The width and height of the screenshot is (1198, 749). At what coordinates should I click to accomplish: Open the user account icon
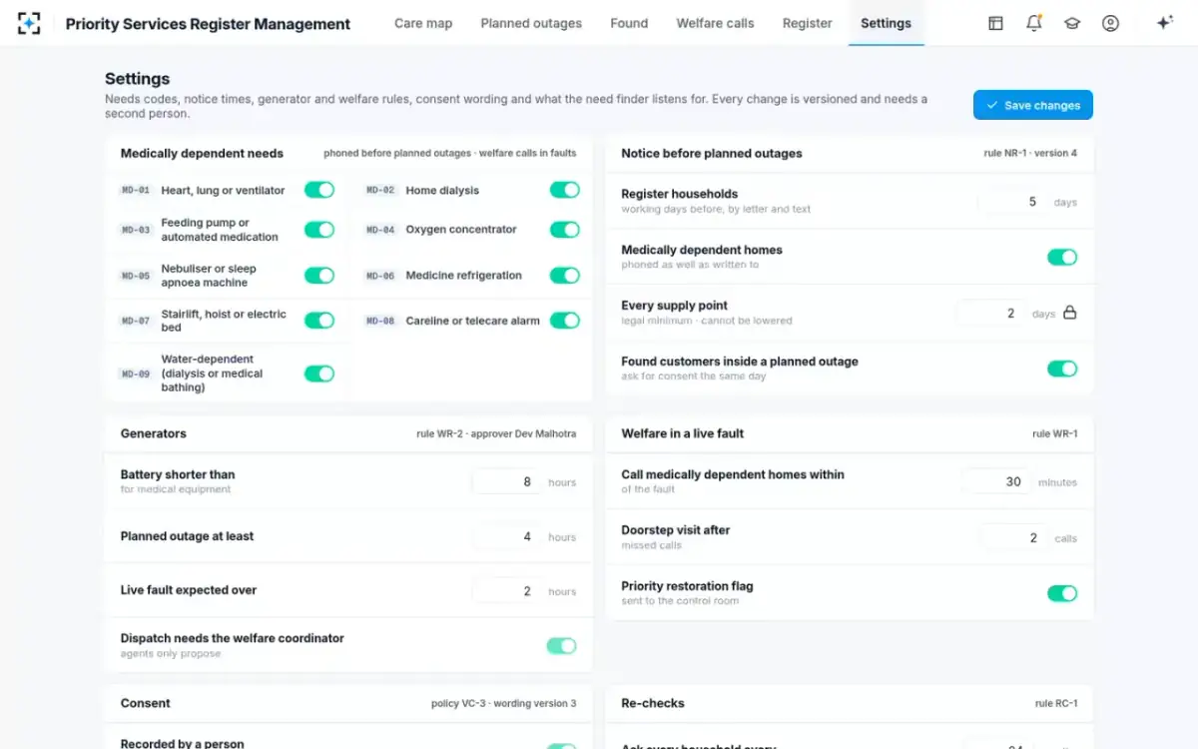[1110, 23]
